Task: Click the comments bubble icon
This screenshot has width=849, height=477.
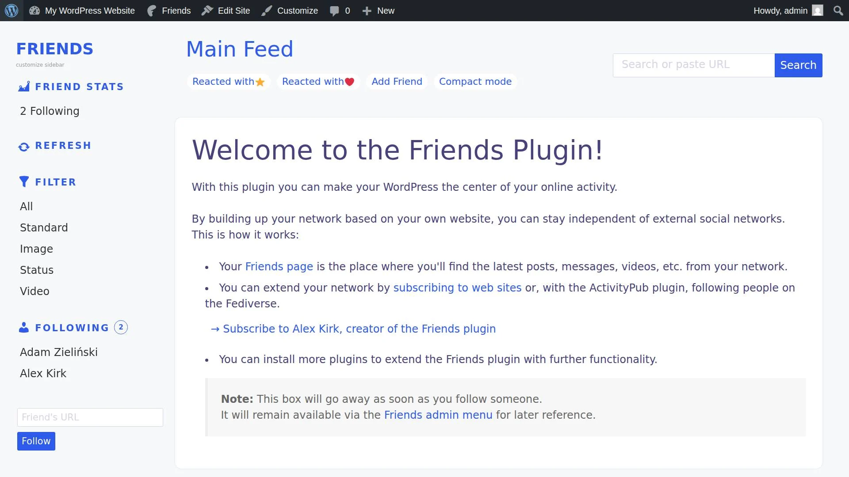Action: (335, 11)
